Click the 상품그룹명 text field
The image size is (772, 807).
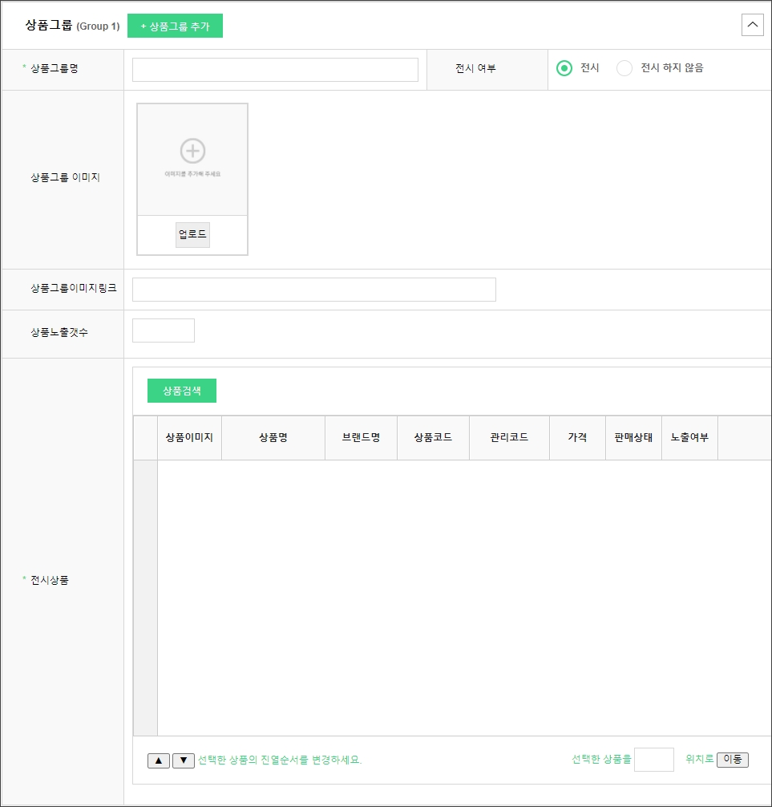275,70
